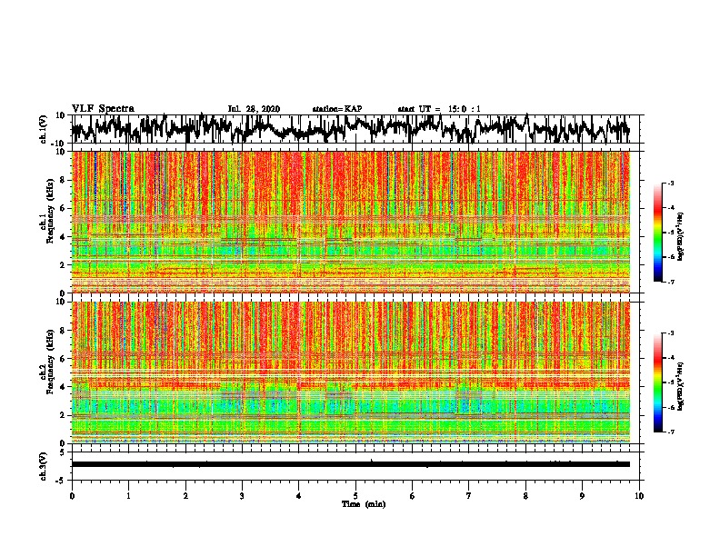Click time axis tick label "4"

pyautogui.click(x=299, y=496)
